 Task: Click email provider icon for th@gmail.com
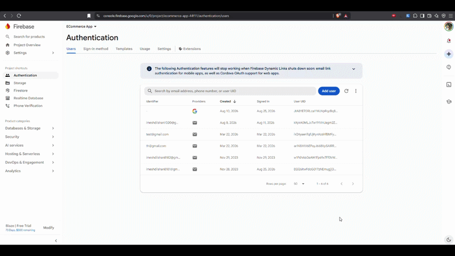point(195,146)
